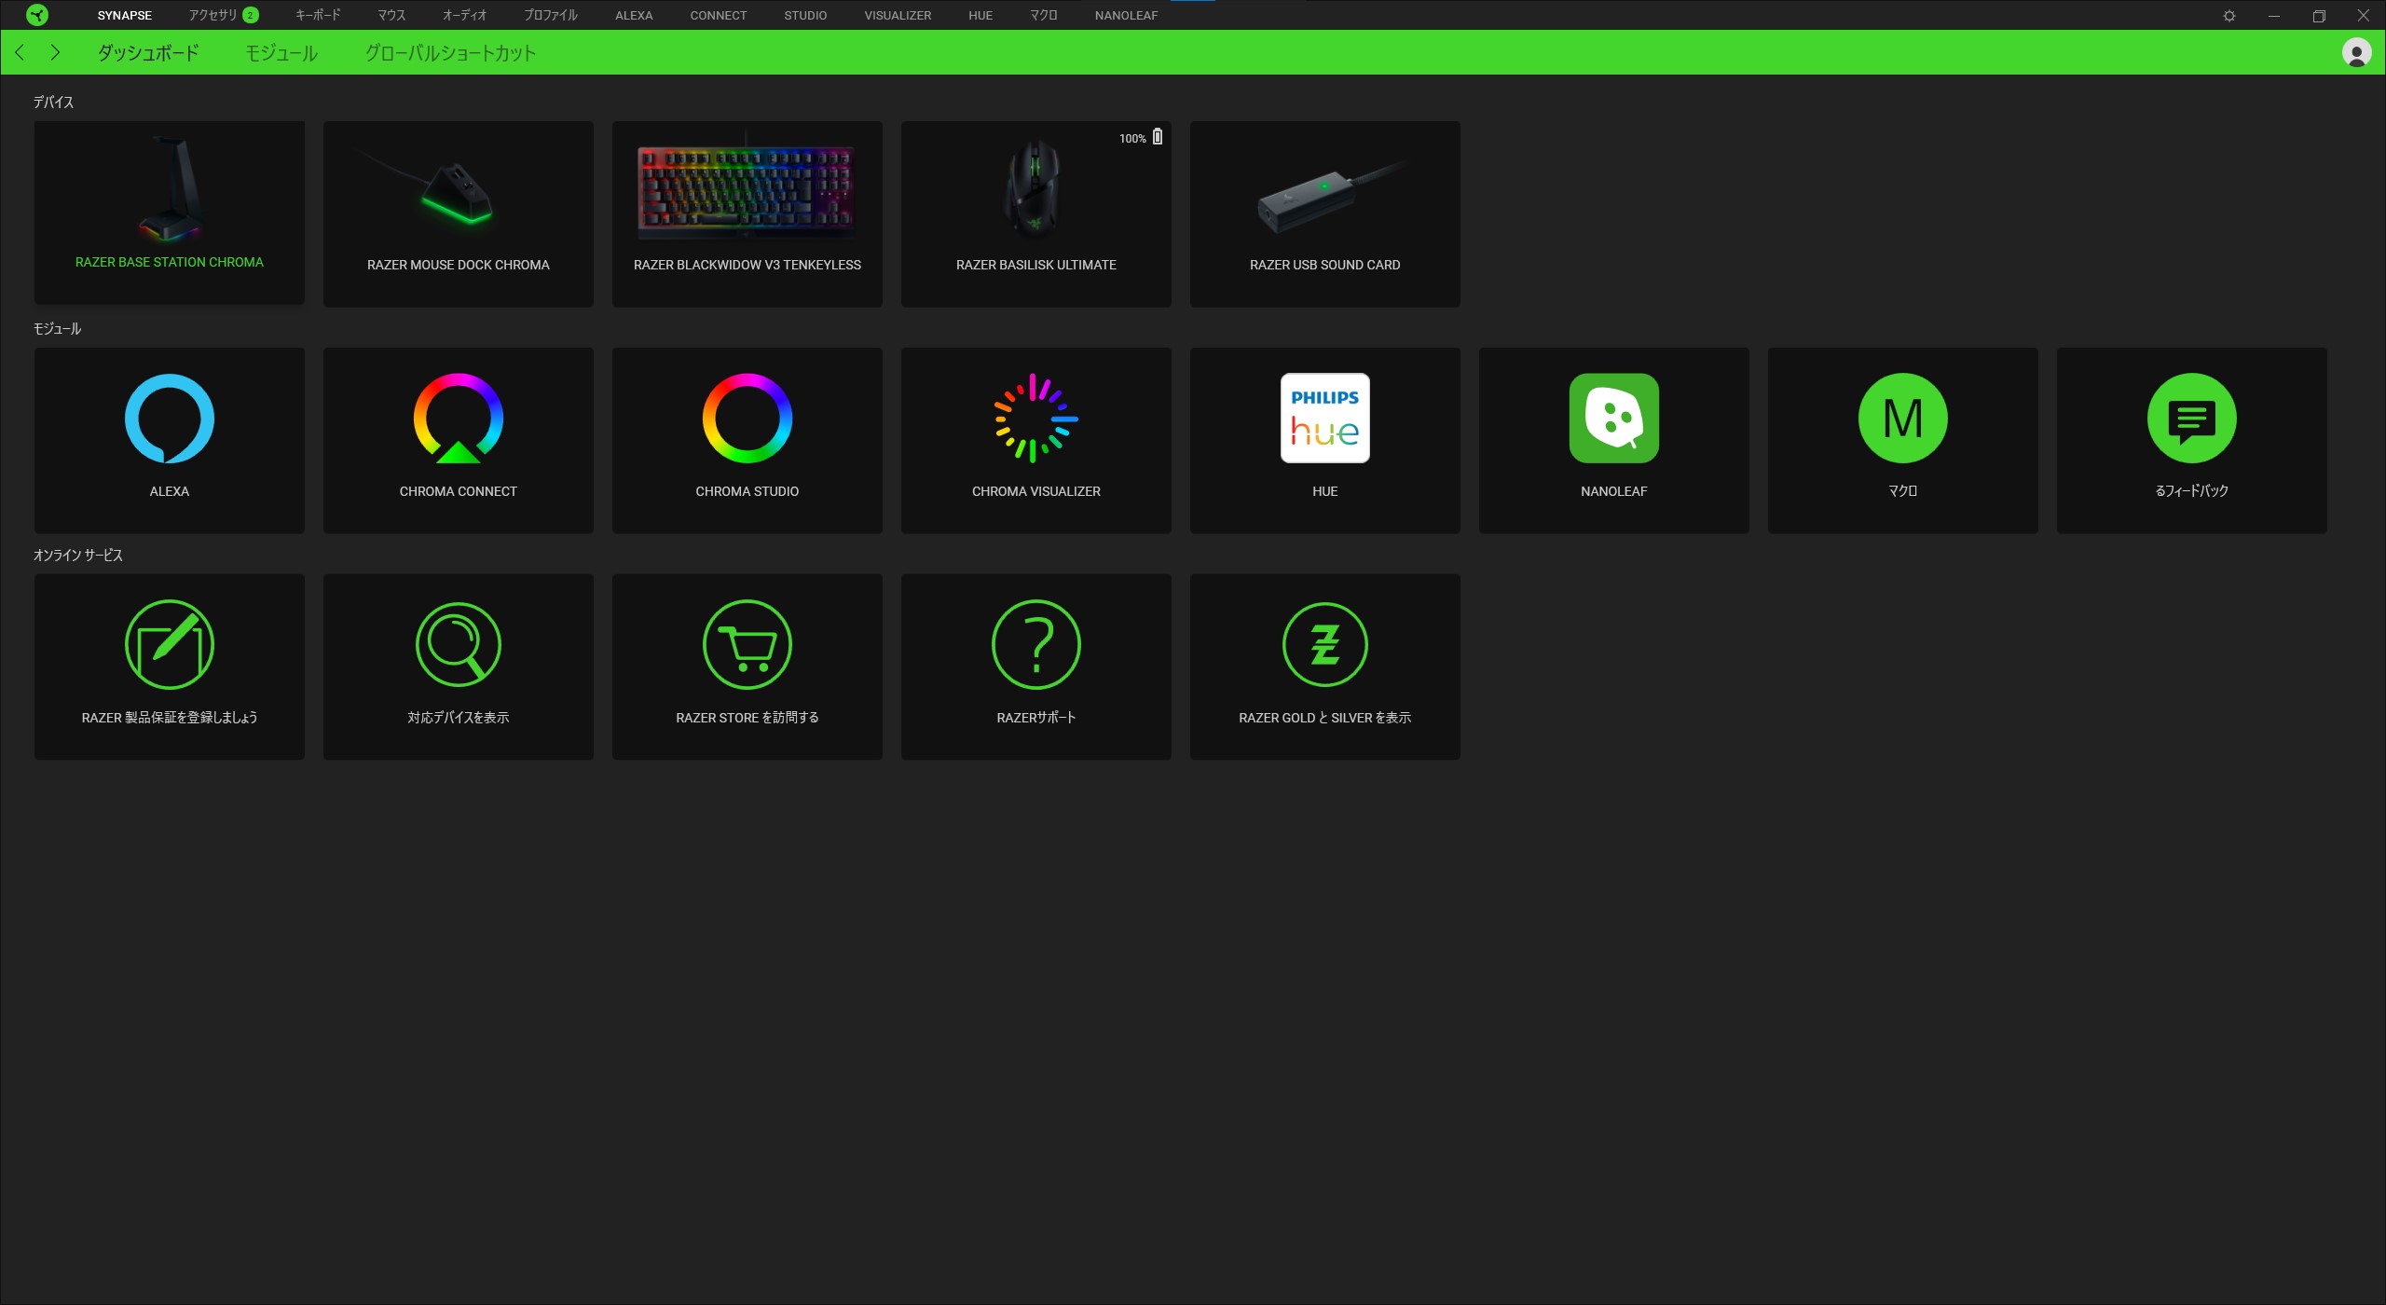
Task: Open the VISUALIZER top tab
Action: pos(898,16)
